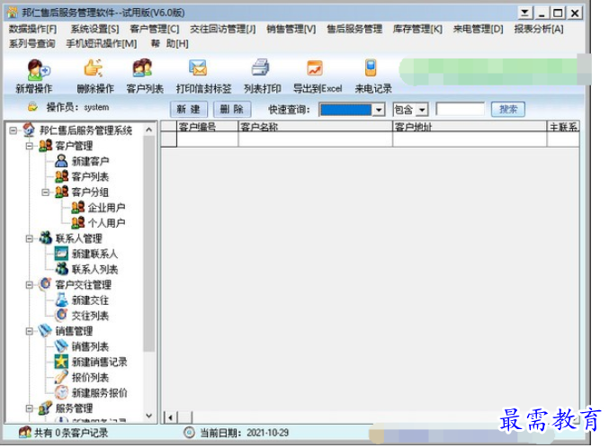Open the 系列号查询 menu
Image resolution: width=609 pixels, height=448 pixels.
click(31, 43)
